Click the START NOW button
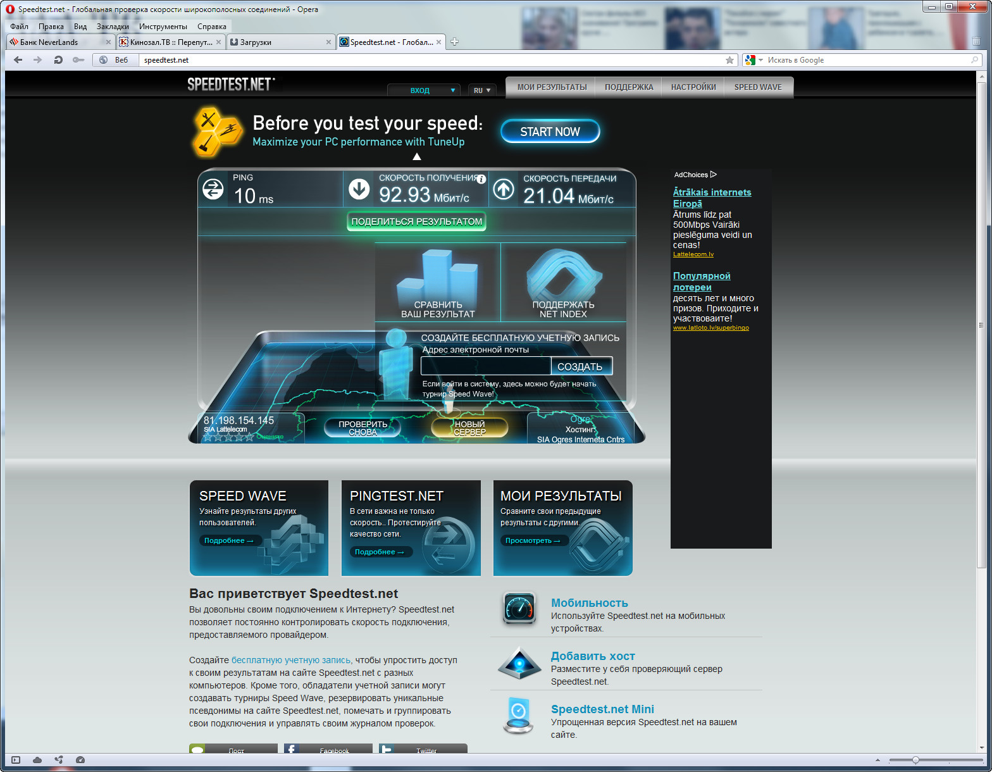This screenshot has height=772, width=992. tap(550, 132)
